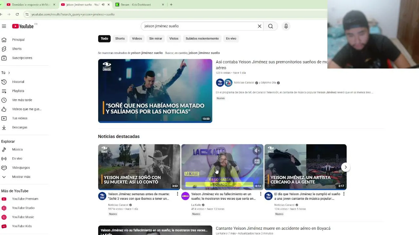The height and width of the screenshot is (235, 419).
Task: Open options menu for the 2:17 video
Action: [344, 194]
